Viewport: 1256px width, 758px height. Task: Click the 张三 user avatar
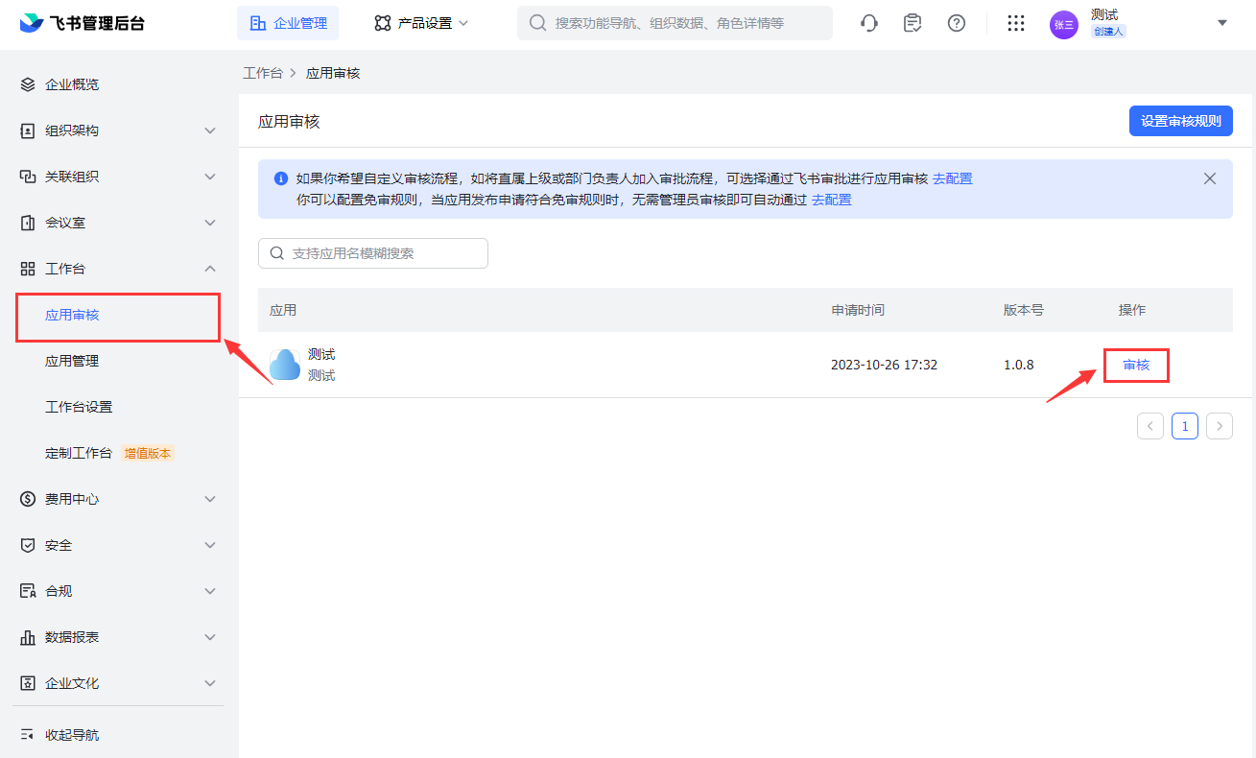tap(1063, 24)
